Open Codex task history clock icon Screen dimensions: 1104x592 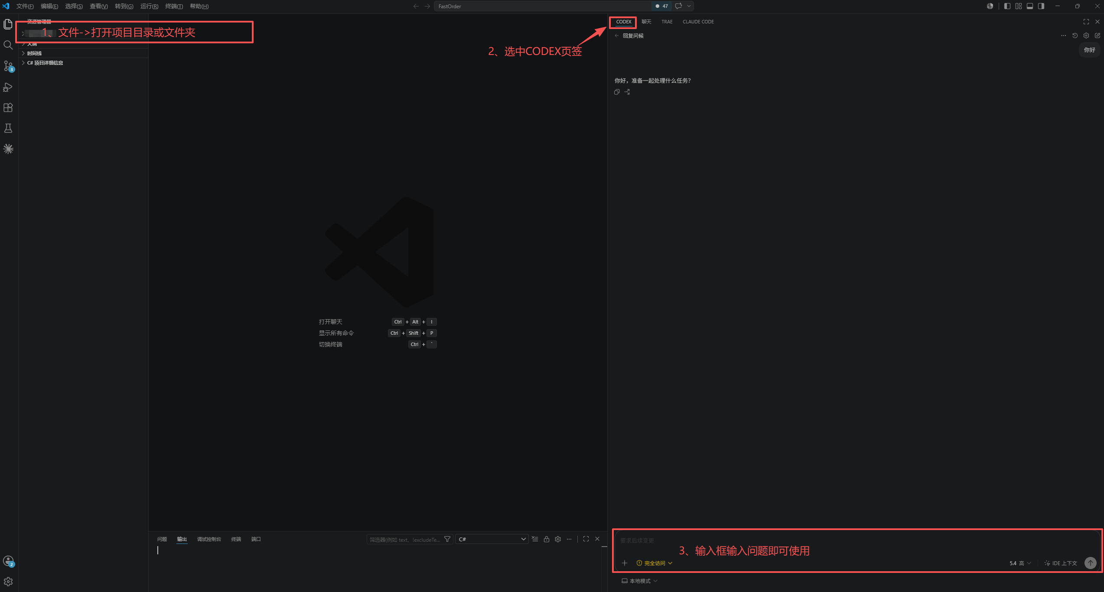point(1075,36)
